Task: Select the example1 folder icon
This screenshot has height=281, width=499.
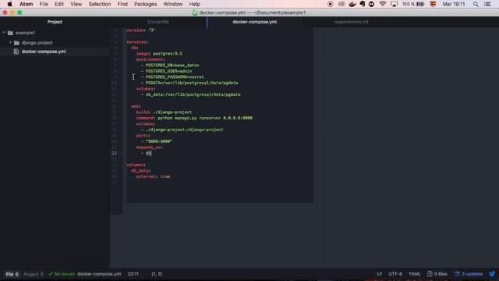Action: 10,33
